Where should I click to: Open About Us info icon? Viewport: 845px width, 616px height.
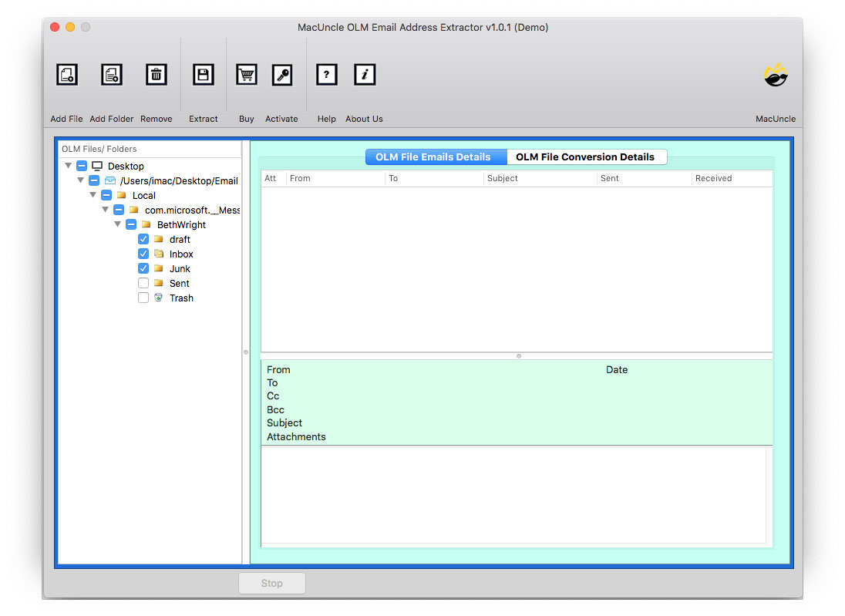point(365,74)
